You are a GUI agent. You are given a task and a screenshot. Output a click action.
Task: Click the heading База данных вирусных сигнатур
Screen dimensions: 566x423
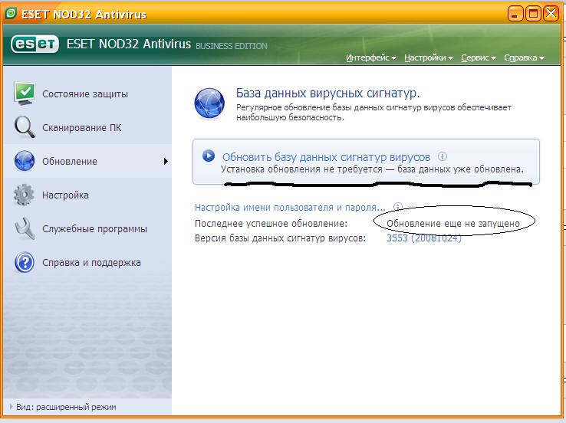(x=327, y=93)
